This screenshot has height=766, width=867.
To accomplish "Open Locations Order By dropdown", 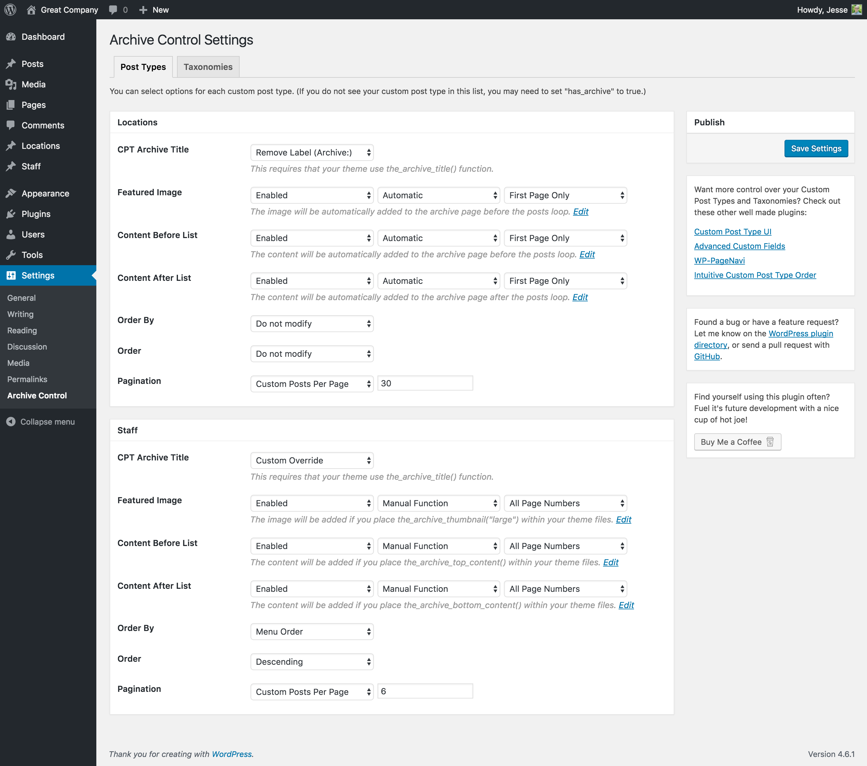I will tap(312, 324).
